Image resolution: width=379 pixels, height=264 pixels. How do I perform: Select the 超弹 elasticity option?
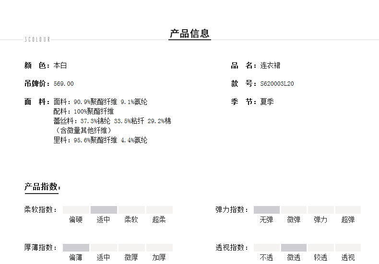click(x=348, y=220)
